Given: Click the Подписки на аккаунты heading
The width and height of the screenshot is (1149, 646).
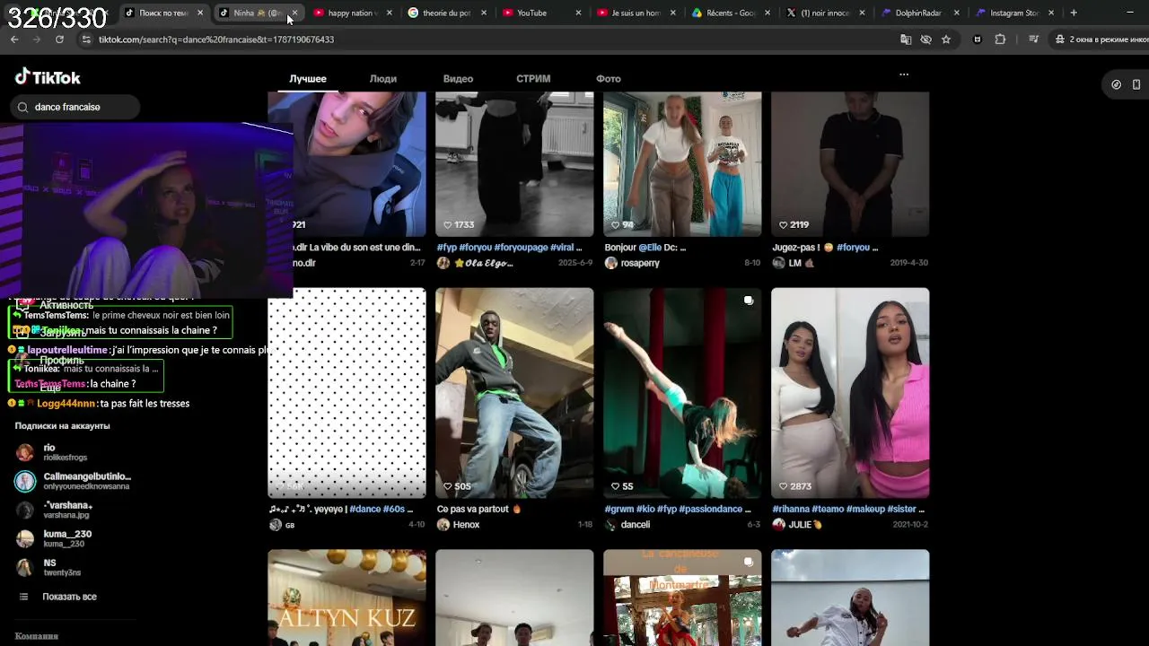Looking at the screenshot, I should [x=62, y=426].
